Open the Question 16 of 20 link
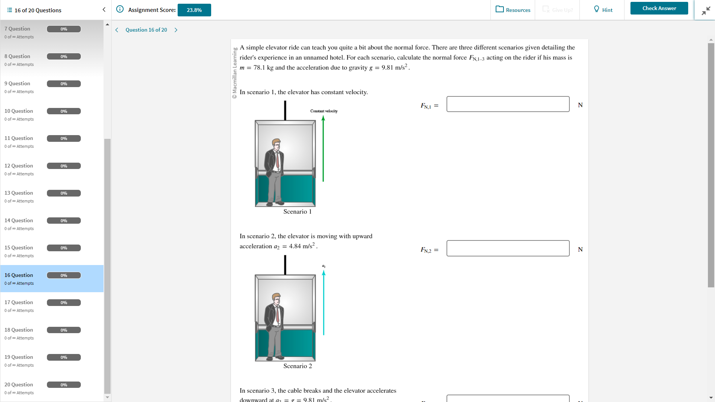Screen dimensions: 715x402 point(146,30)
